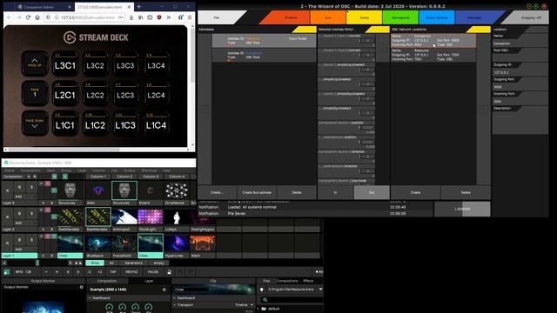Open the orange Live tab in Wizard of OSC
This screenshot has width=557, height=313.
[328, 17]
